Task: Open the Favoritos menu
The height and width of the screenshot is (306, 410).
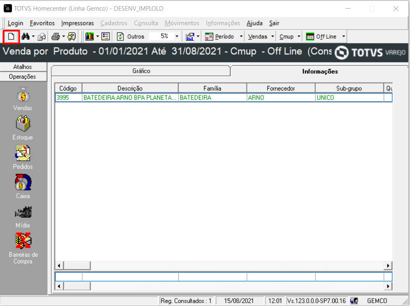Action: [x=42, y=23]
